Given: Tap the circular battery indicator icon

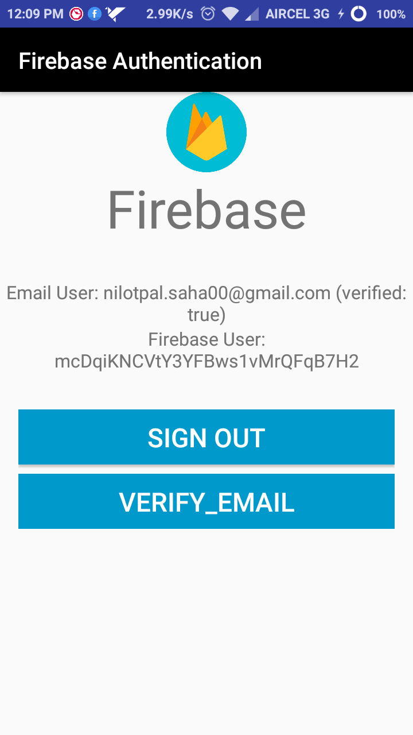Looking at the screenshot, I should 359,14.
